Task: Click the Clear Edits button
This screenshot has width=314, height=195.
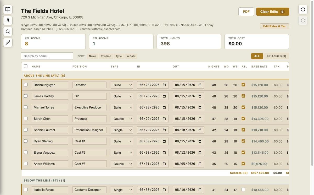Action: (272, 12)
